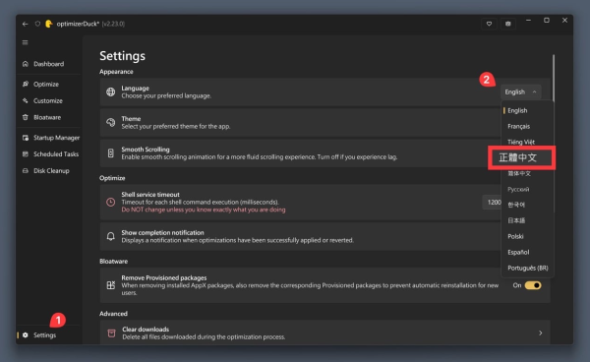The width and height of the screenshot is (590, 362).
Task: Click the Appearance section label
Action: (x=116, y=72)
